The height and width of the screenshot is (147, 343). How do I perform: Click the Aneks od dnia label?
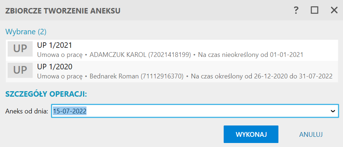pos(27,111)
